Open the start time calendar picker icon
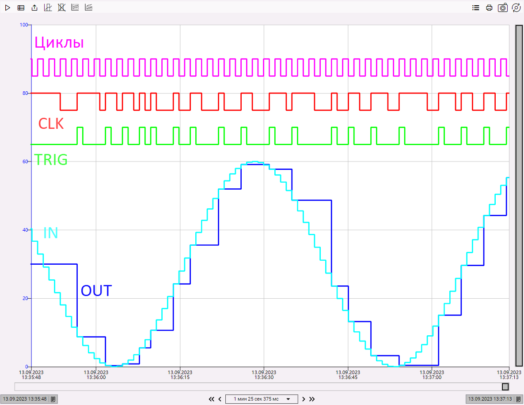This screenshot has width=524, height=405. (53, 399)
